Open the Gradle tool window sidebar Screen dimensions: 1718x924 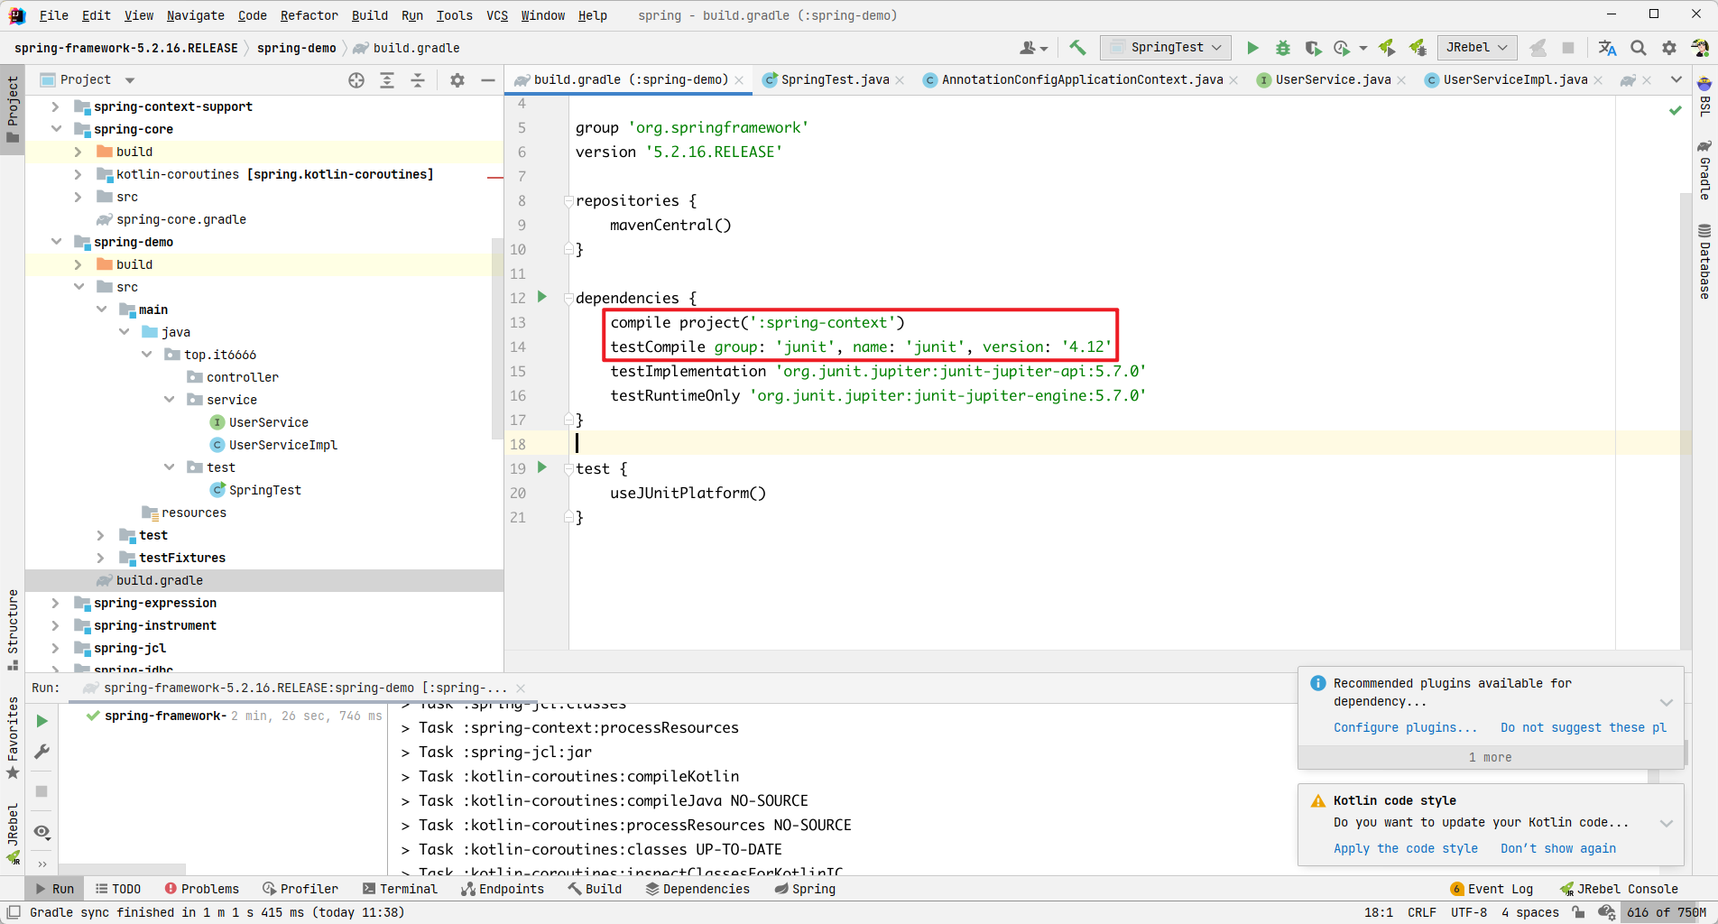pos(1704,170)
